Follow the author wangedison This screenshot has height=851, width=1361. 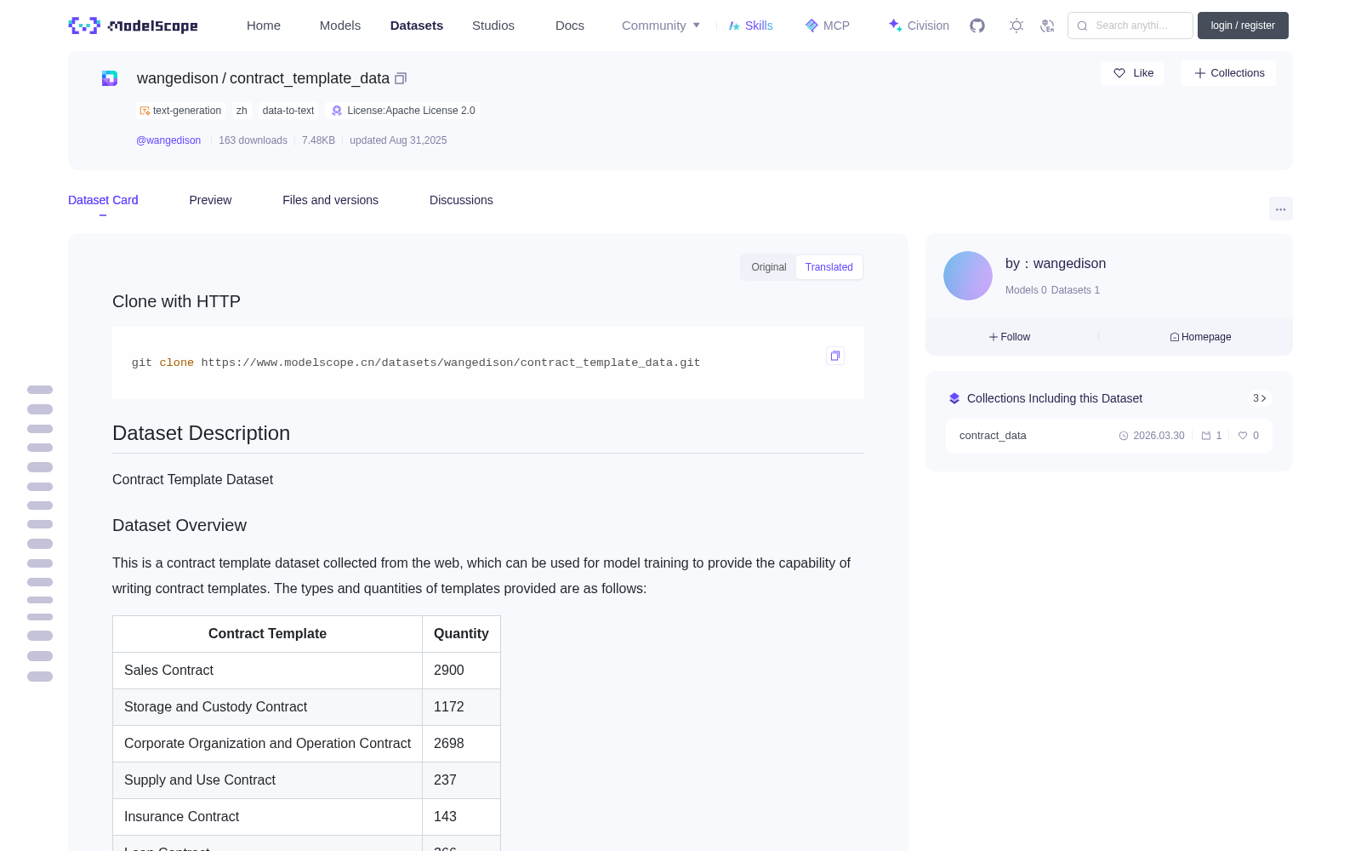point(1010,337)
